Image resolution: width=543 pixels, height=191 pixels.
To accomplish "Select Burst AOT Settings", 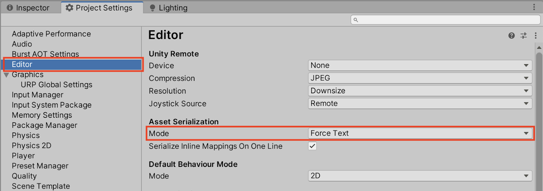I will pyautogui.click(x=45, y=54).
